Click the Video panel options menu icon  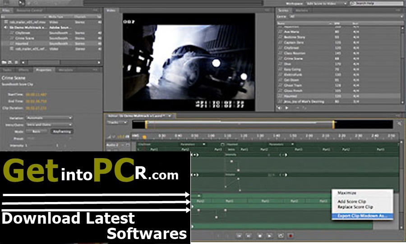coord(267,10)
